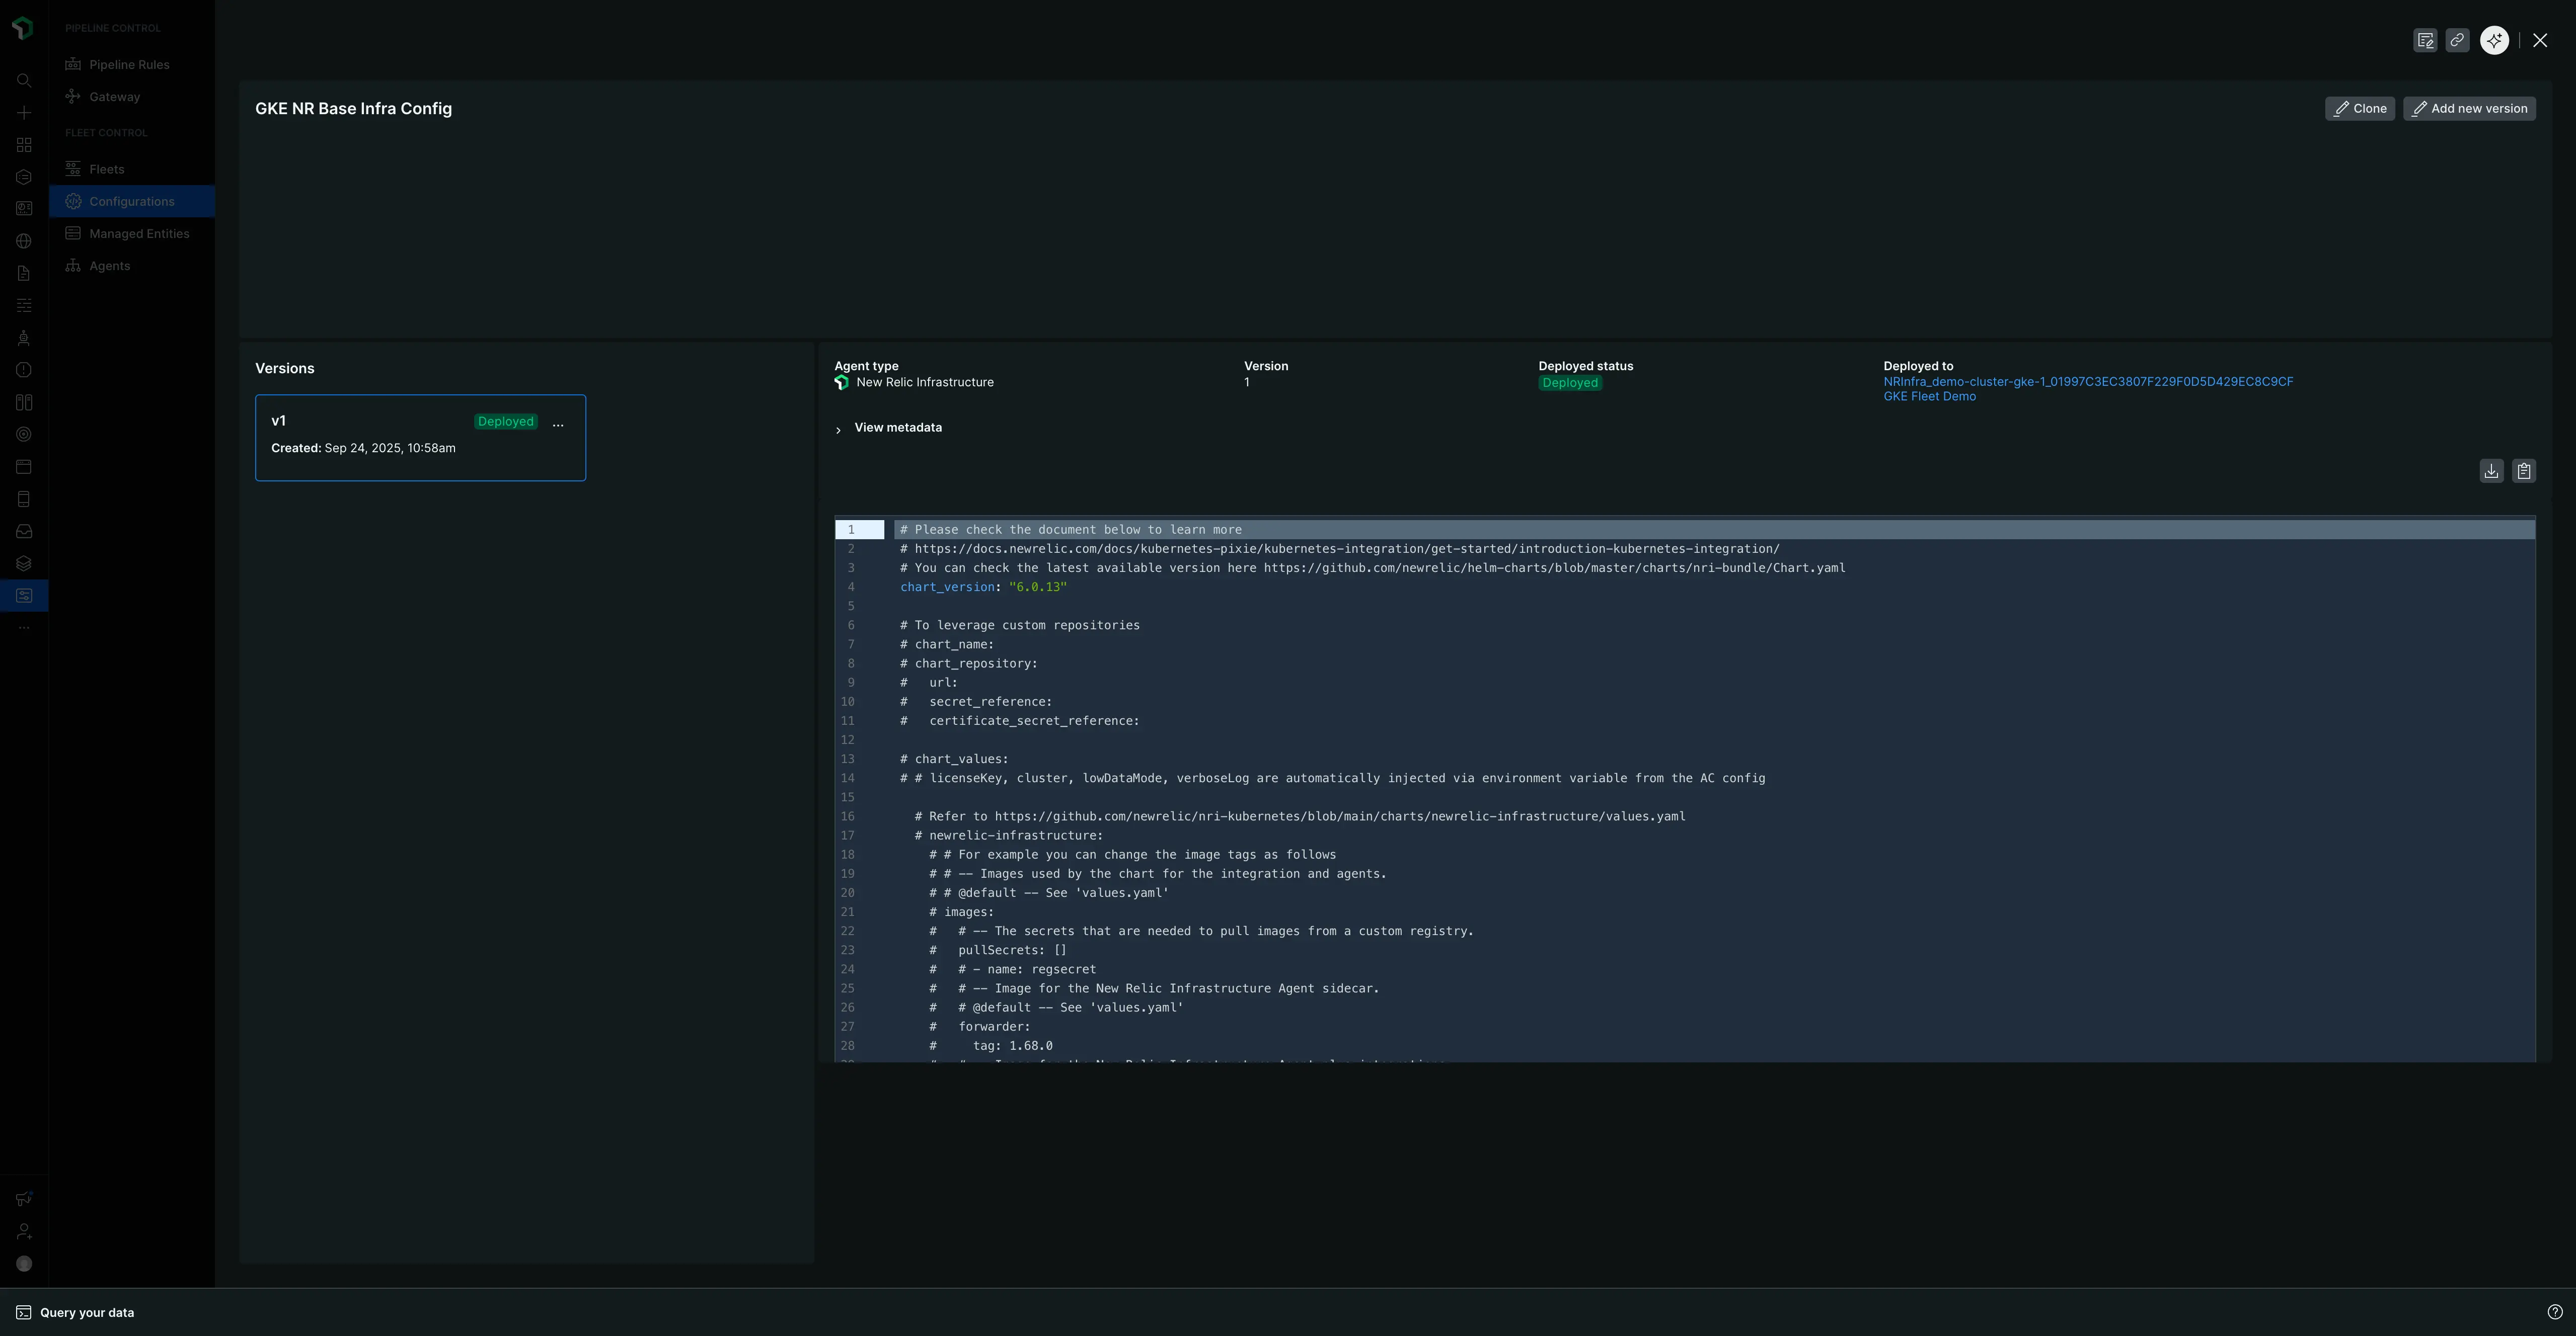Open the search icon in the sidebar
Screen dimensions: 2576x1336
coord(23,80)
